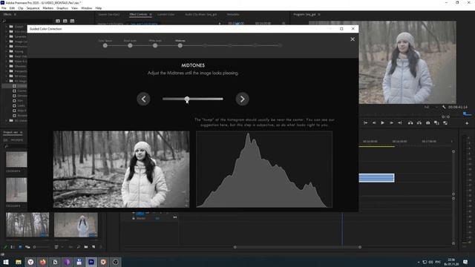
Task: Expand the third folder in Effects panel
Action: click(7, 36)
